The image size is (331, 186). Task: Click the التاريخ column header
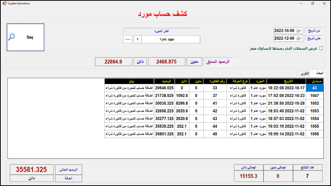tap(286, 81)
